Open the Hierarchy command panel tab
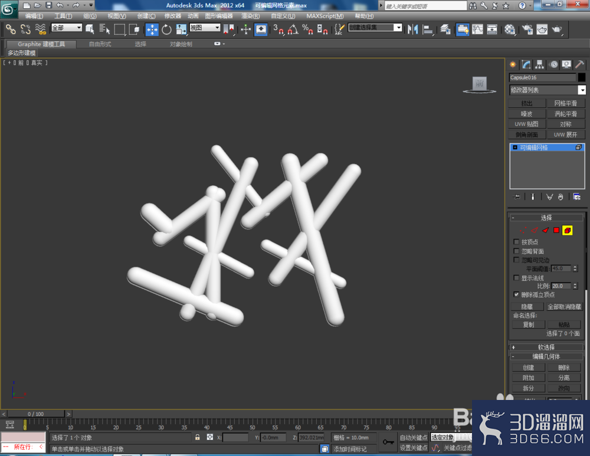 [540, 64]
